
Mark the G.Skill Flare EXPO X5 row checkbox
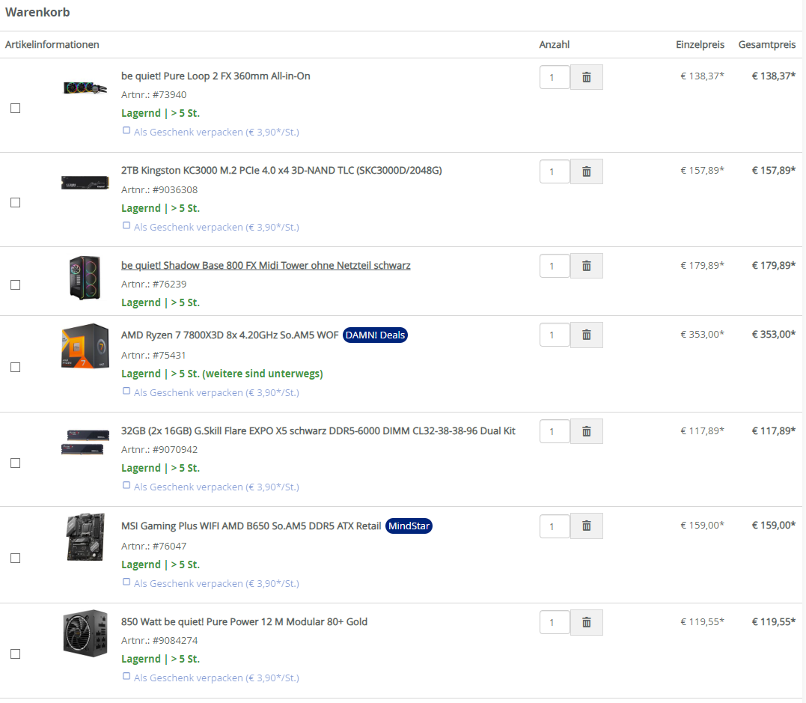point(16,463)
